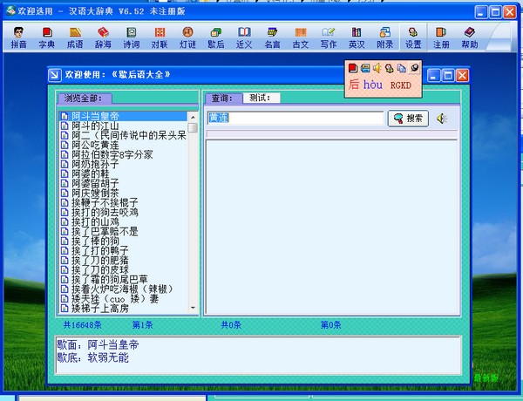Click the blue disk icon in popup
The height and width of the screenshot is (401, 523).
(365, 68)
